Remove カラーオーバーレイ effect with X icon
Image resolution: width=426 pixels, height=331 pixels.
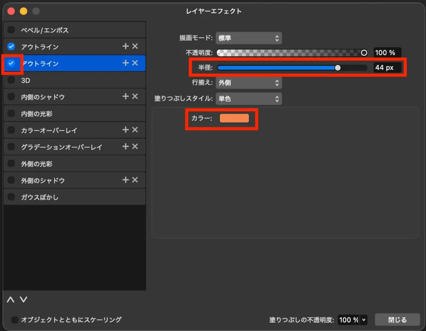point(135,130)
